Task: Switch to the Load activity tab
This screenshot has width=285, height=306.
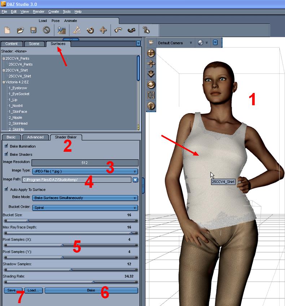Action: click(x=43, y=21)
